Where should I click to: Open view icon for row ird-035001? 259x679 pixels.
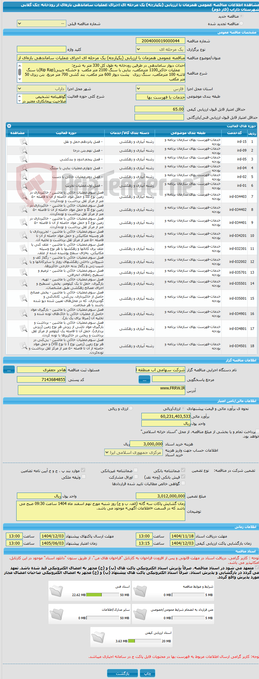(x=23, y=298)
